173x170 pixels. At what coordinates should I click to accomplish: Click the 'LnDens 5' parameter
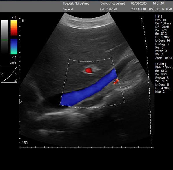162,85
